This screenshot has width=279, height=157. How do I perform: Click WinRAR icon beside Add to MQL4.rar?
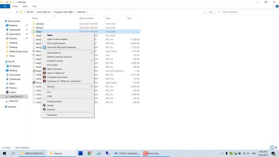point(44,73)
